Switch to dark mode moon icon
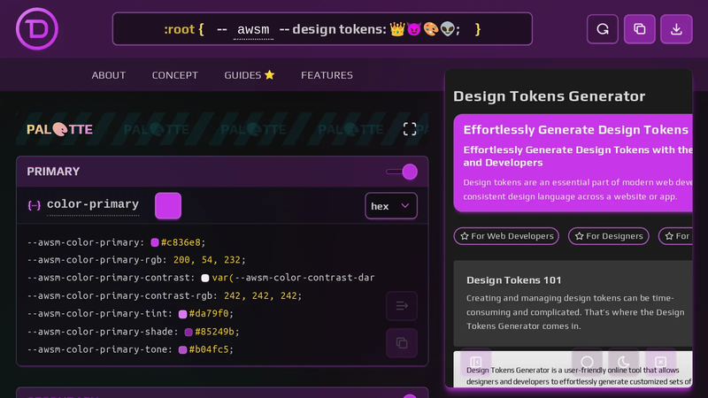708x398 pixels. (624, 362)
